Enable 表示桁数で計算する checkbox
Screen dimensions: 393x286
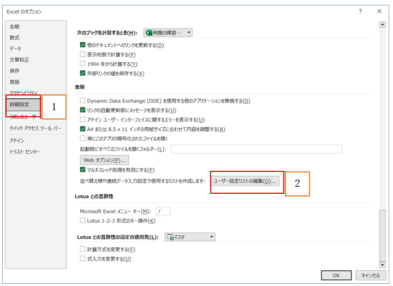83,55
